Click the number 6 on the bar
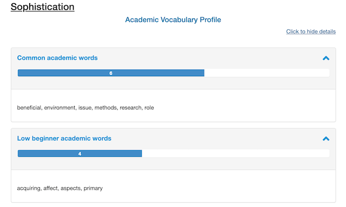Viewport: 346px width, 207px height. [111, 73]
